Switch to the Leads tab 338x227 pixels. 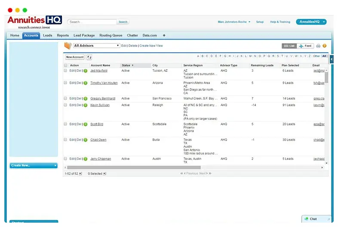coord(47,35)
